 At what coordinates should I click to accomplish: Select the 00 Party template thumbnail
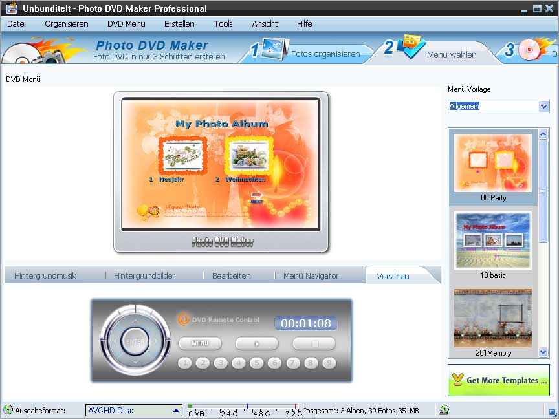coord(493,163)
